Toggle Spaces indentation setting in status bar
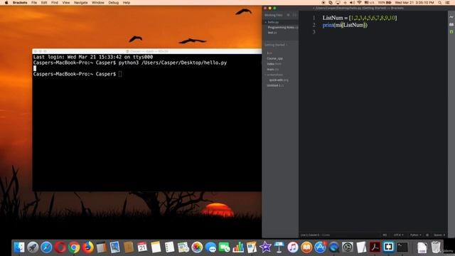 tap(439, 235)
